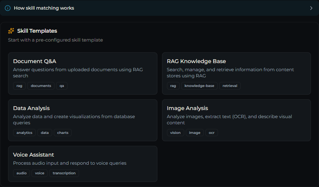Image resolution: width=319 pixels, height=187 pixels.
Task: Click 'Answer questions from uploaded documents' description
Action: pyautogui.click(x=78, y=73)
